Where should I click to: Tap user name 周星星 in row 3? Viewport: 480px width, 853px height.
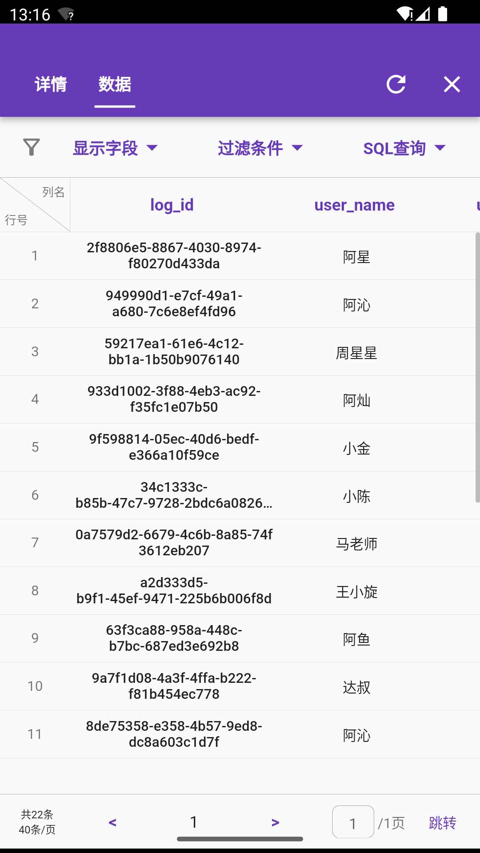pos(356,353)
